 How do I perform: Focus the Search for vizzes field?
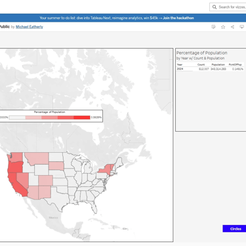pyautogui.click(x=228, y=7)
